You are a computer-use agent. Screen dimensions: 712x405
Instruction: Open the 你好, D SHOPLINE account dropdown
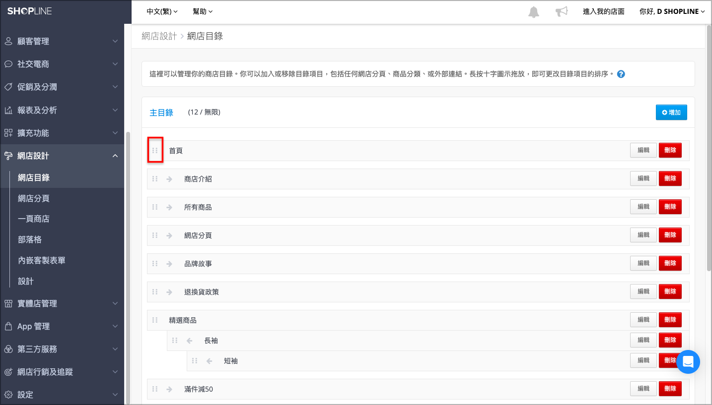coord(672,11)
